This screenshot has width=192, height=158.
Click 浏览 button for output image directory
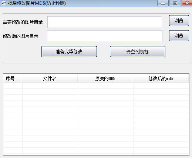click(x=179, y=36)
